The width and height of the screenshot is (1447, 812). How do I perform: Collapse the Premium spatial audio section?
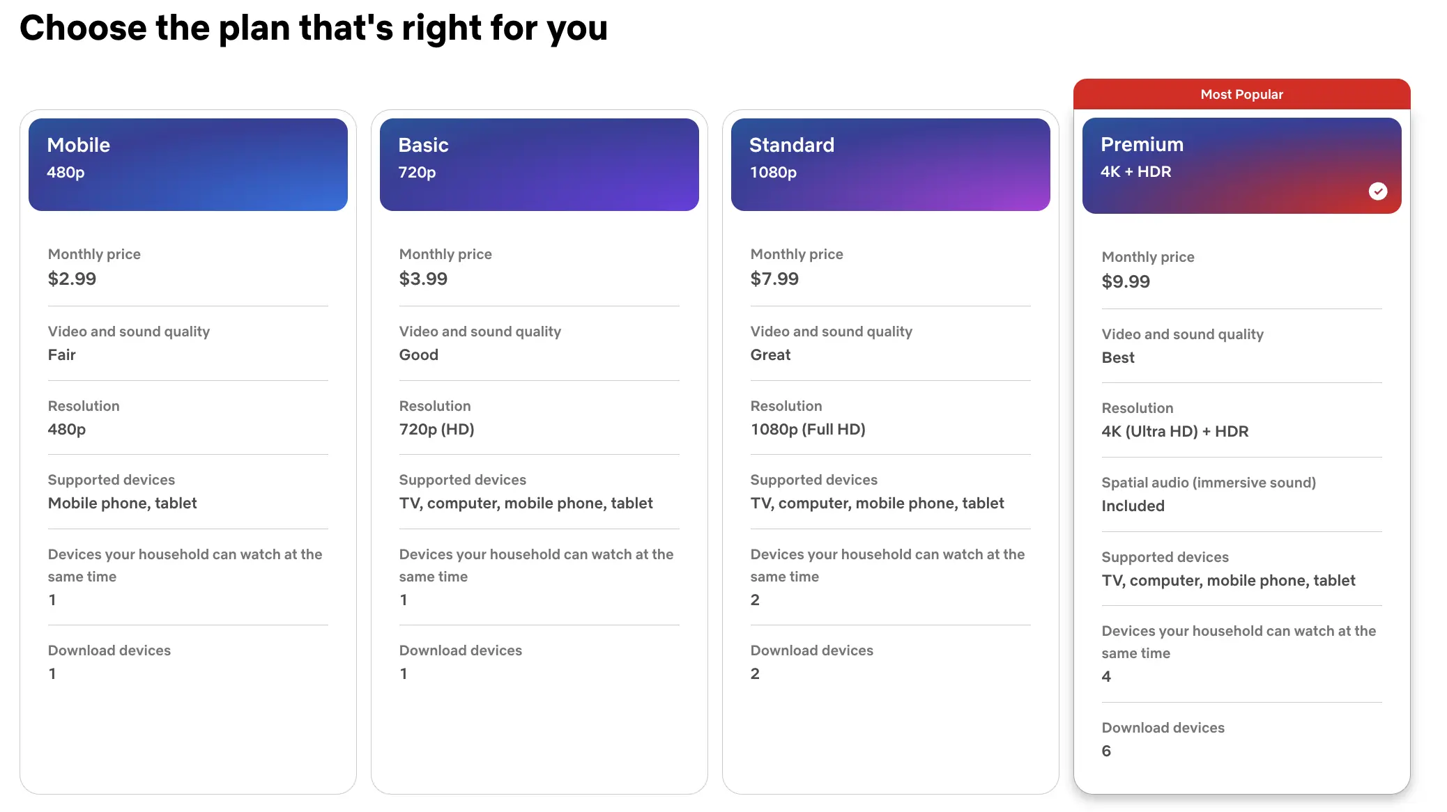[1209, 482]
